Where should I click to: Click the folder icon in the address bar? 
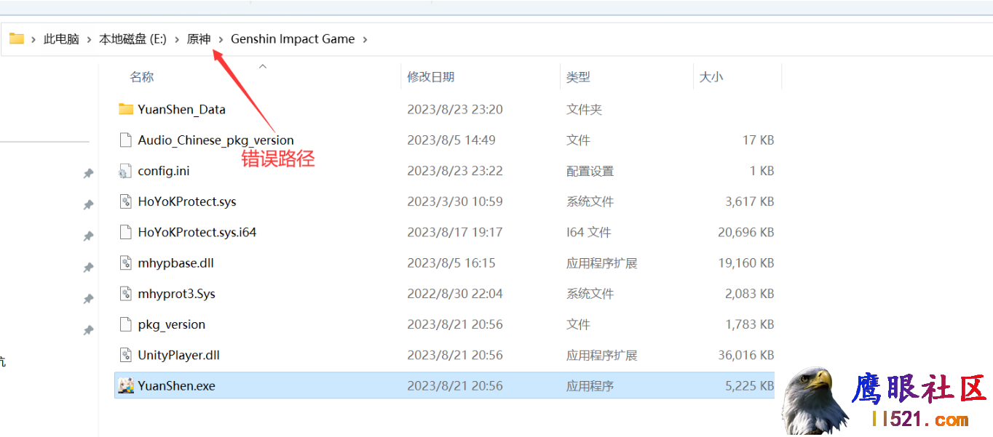pos(17,39)
